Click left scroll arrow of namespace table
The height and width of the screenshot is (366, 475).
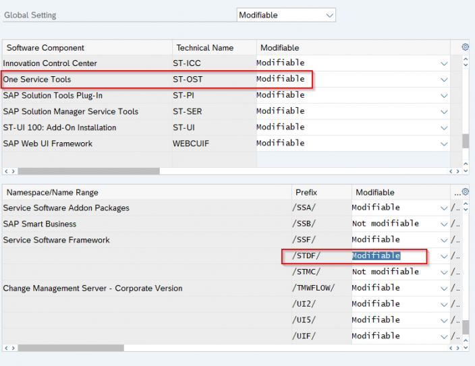click(7, 348)
